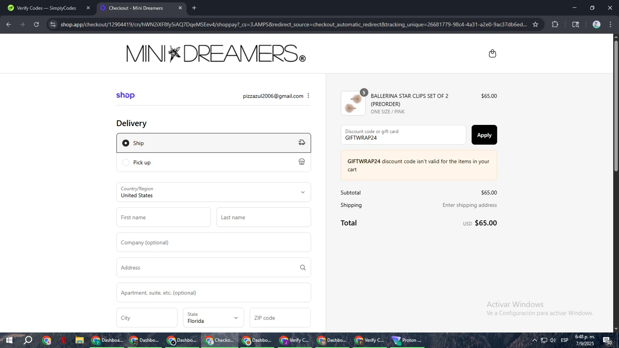
Task: Click the address search magnifier icon
Action: pos(303,268)
